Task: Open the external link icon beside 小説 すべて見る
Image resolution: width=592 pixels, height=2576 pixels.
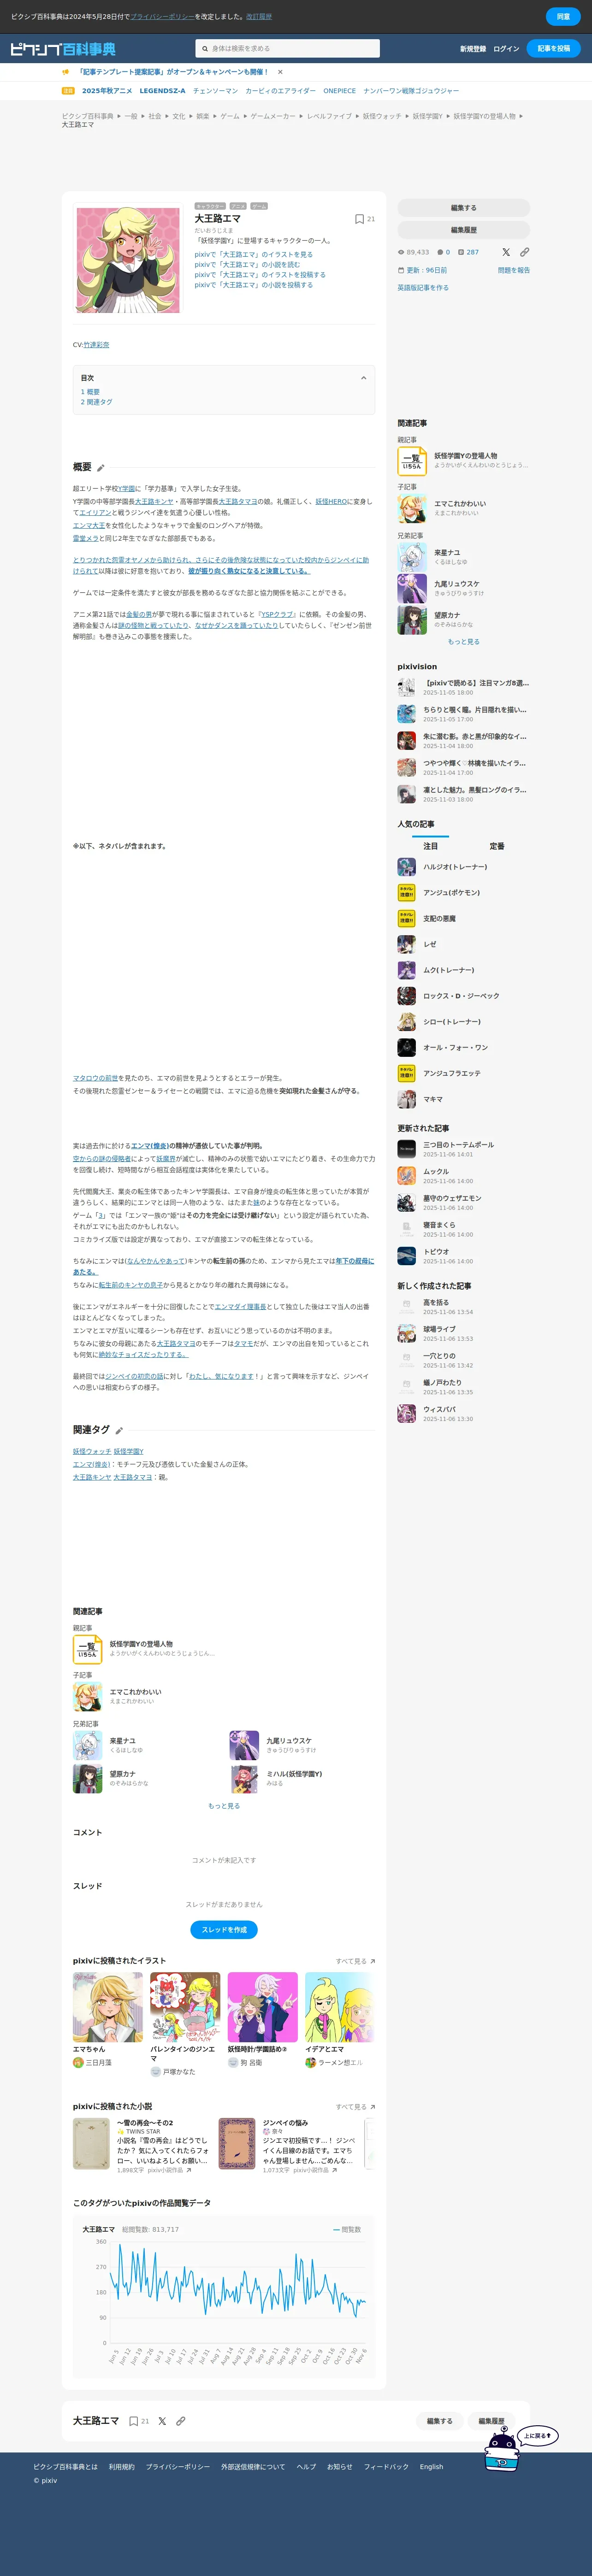Action: tap(373, 2107)
